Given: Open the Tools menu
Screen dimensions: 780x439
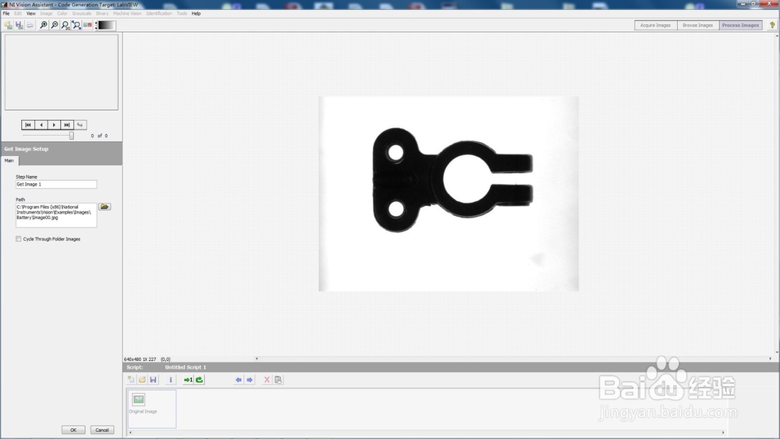Looking at the screenshot, I should click(x=182, y=13).
